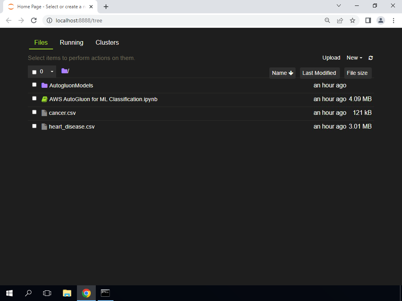Image resolution: width=402 pixels, height=301 pixels.
Task: Click the site information icon in address bar
Action: pyautogui.click(x=49, y=20)
